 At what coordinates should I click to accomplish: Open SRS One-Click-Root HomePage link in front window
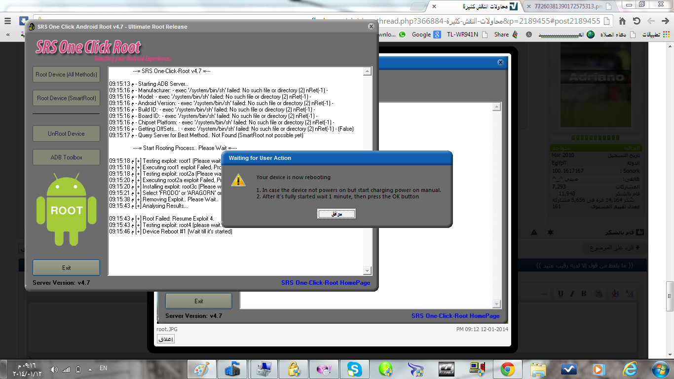326,283
